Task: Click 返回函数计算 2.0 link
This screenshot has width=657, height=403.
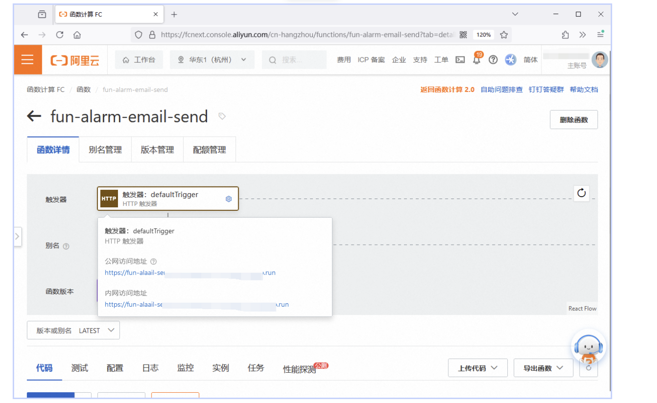Action: coord(447,90)
